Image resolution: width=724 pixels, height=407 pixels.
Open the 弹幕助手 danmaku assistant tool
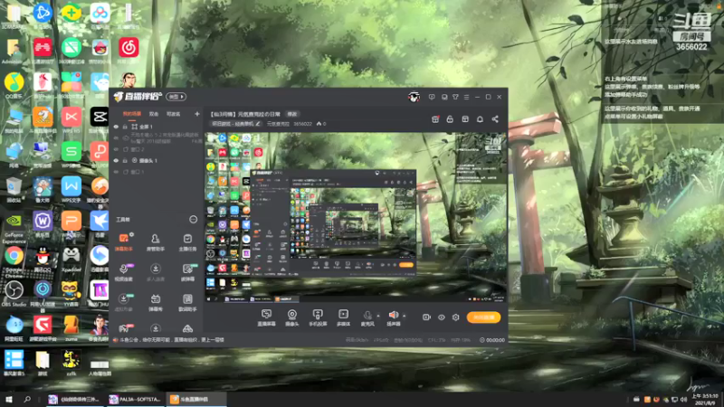(x=124, y=241)
